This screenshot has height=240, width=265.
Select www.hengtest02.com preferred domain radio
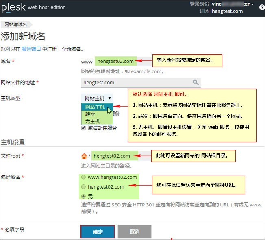(x=83, y=177)
